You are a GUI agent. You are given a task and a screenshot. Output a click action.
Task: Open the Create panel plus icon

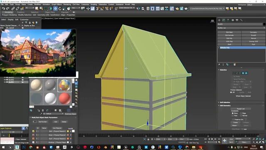[x=219, y=20]
